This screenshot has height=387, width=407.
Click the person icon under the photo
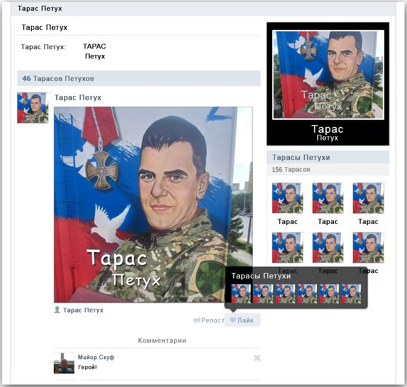(x=57, y=310)
